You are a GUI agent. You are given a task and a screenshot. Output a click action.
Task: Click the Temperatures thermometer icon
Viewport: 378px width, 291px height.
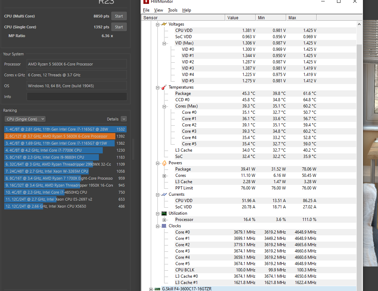[x=164, y=87]
